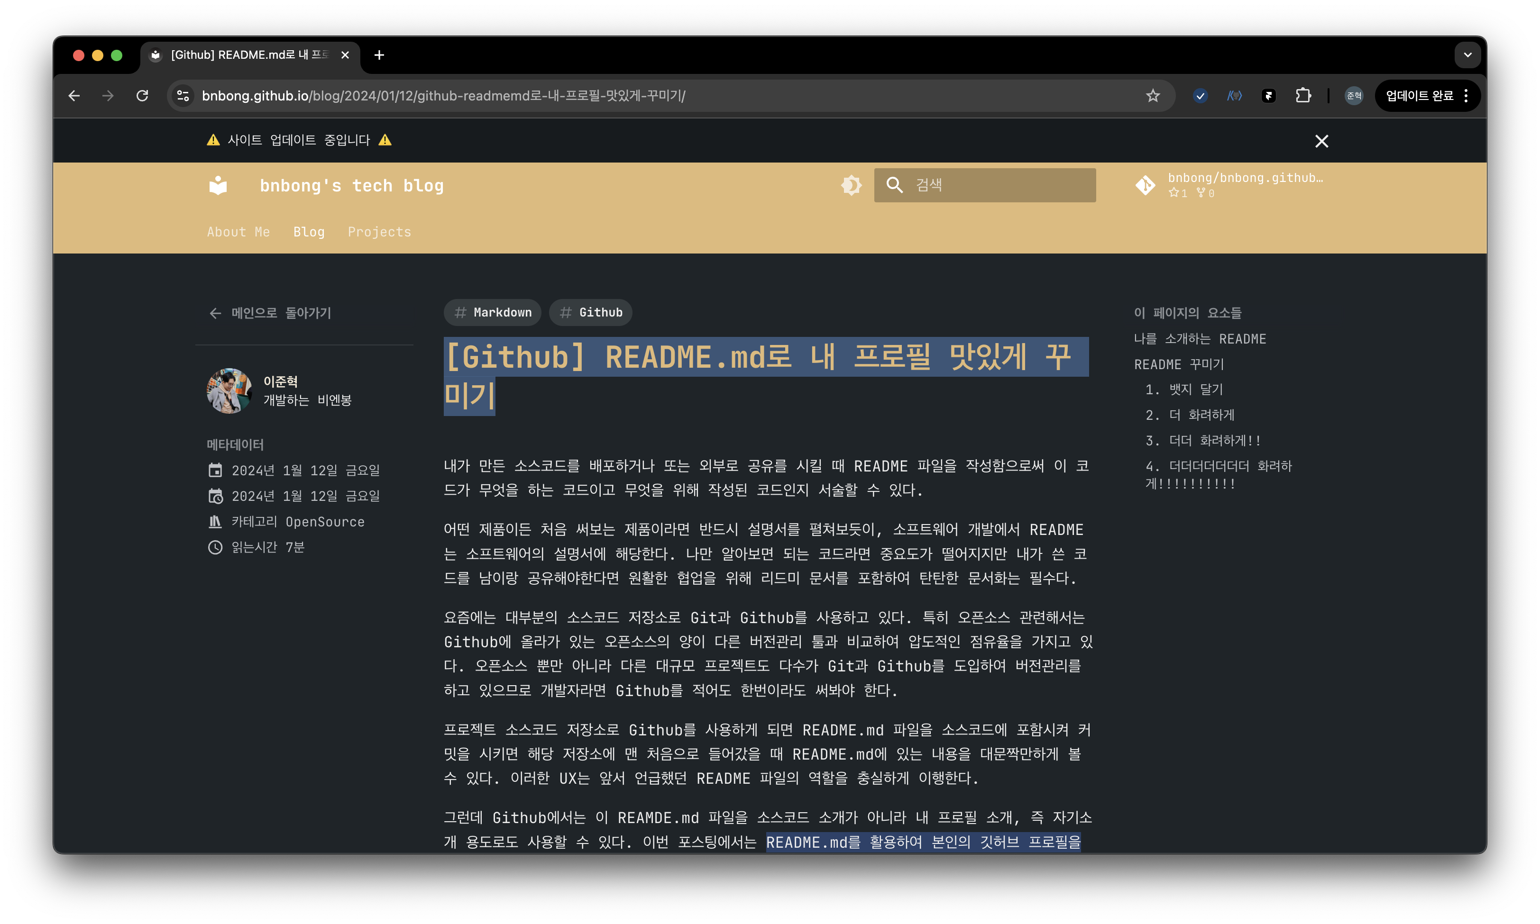Select the Markdown tag
The width and height of the screenshot is (1540, 924).
pos(492,313)
